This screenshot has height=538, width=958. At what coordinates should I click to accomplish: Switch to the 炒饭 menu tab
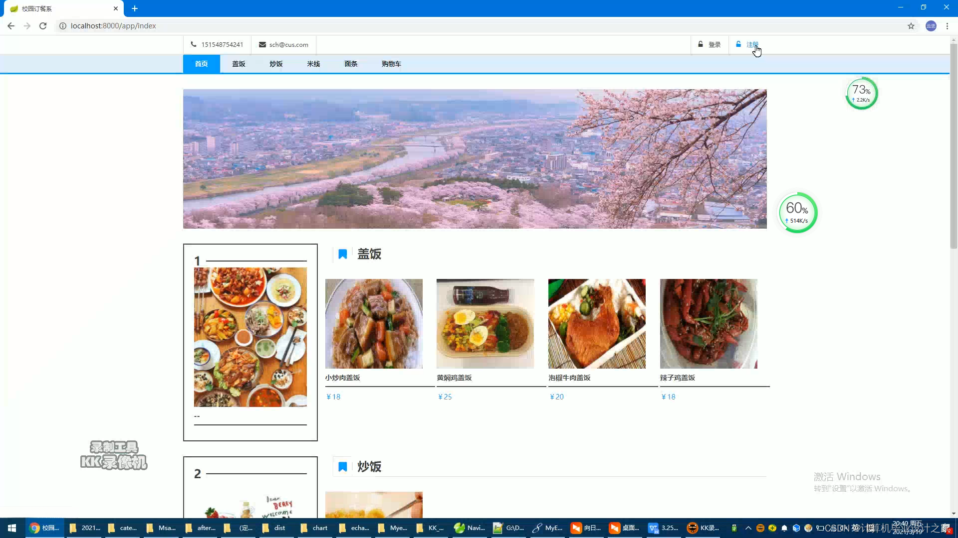276,64
